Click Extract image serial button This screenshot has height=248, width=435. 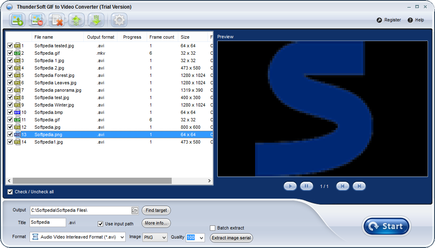pos(231,238)
